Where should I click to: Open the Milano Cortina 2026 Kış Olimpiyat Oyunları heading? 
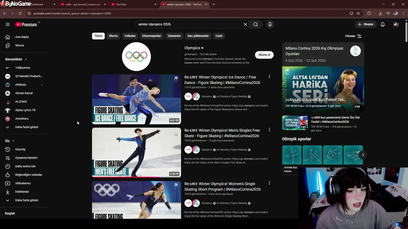point(314,51)
